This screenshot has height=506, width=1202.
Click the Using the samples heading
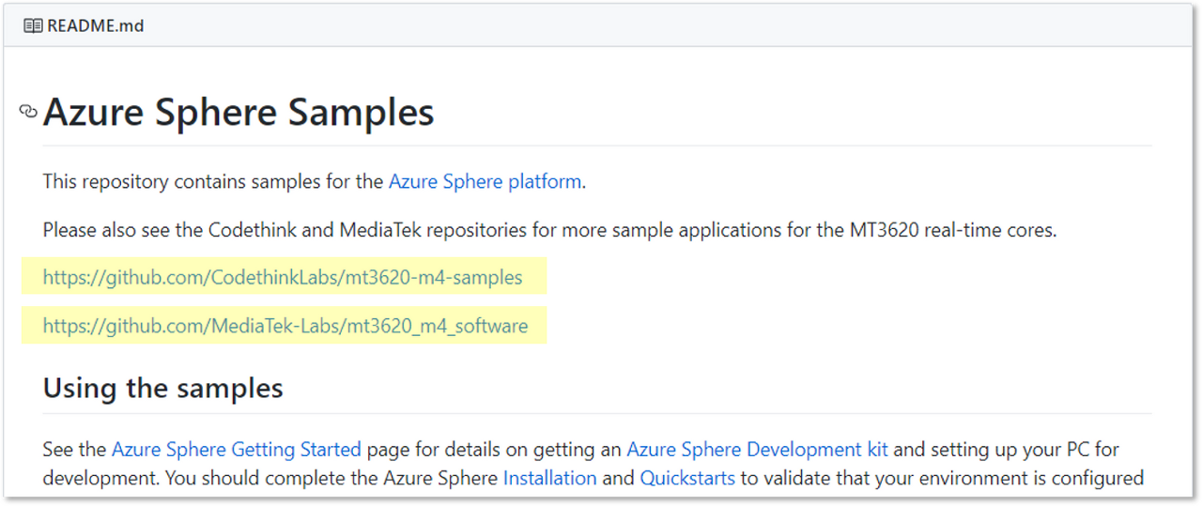point(163,388)
